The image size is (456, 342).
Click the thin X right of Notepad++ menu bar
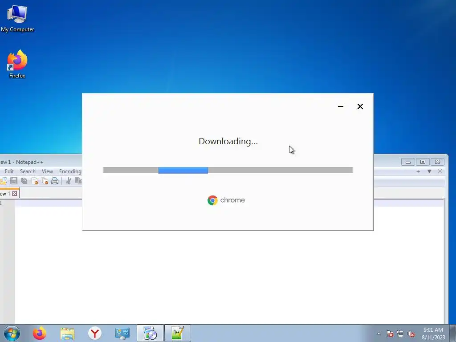pyautogui.click(x=440, y=171)
